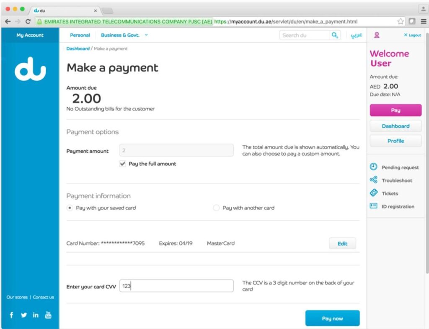Open the My Account tab
Image resolution: width=429 pixels, height=329 pixels.
(x=30, y=35)
